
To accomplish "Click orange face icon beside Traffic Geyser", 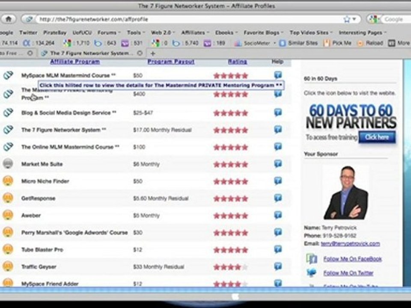I will point(8,267).
